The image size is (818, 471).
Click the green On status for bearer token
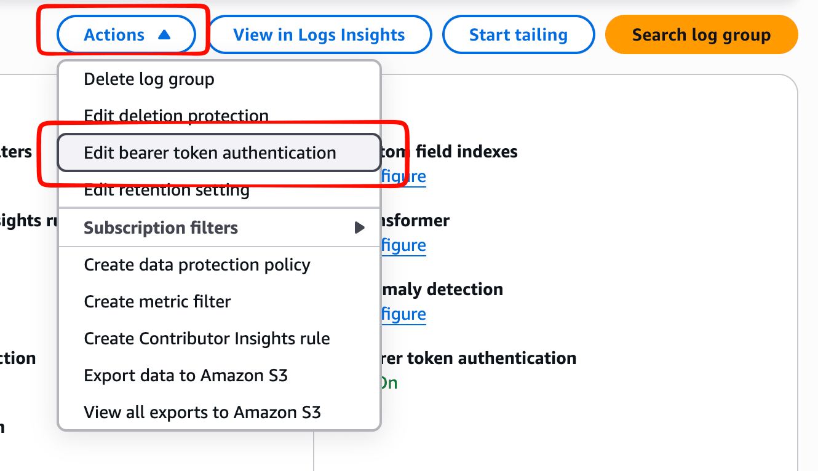click(389, 383)
